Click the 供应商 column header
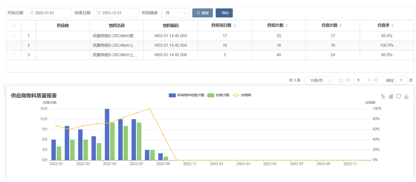 pyautogui.click(x=63, y=25)
